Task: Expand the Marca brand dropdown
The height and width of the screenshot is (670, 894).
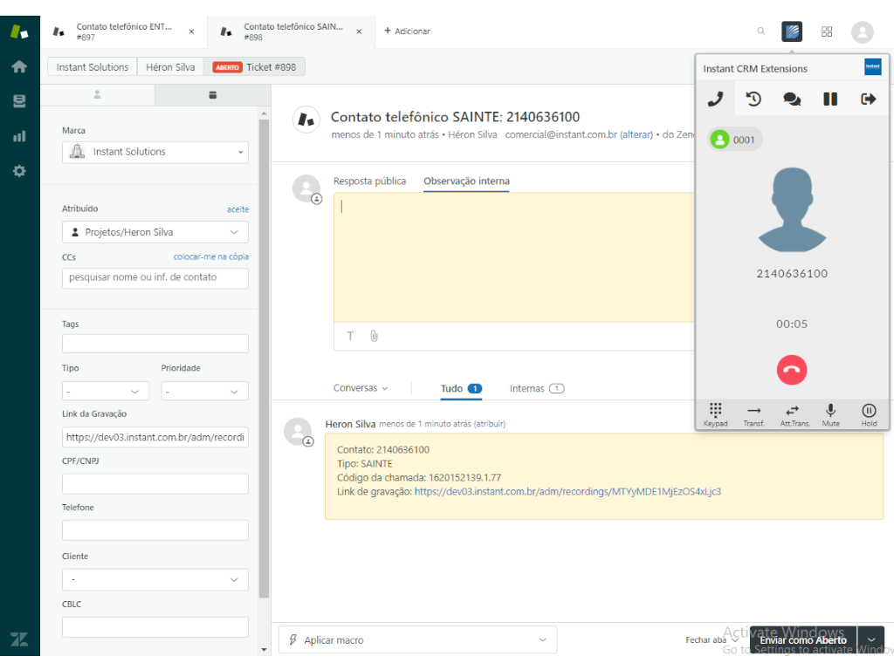Action: click(155, 153)
